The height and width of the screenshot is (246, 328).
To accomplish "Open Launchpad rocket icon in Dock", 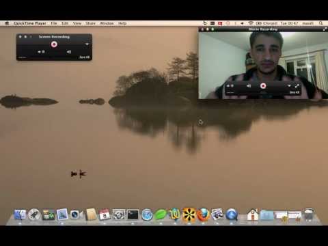I will click(34, 215).
